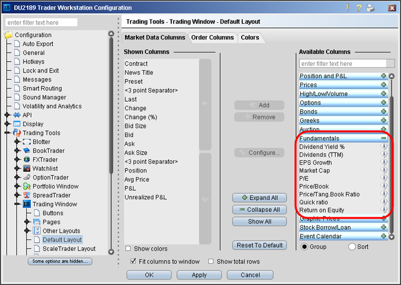Click the Cancel button
The height and width of the screenshot is (285, 401).
250,275
